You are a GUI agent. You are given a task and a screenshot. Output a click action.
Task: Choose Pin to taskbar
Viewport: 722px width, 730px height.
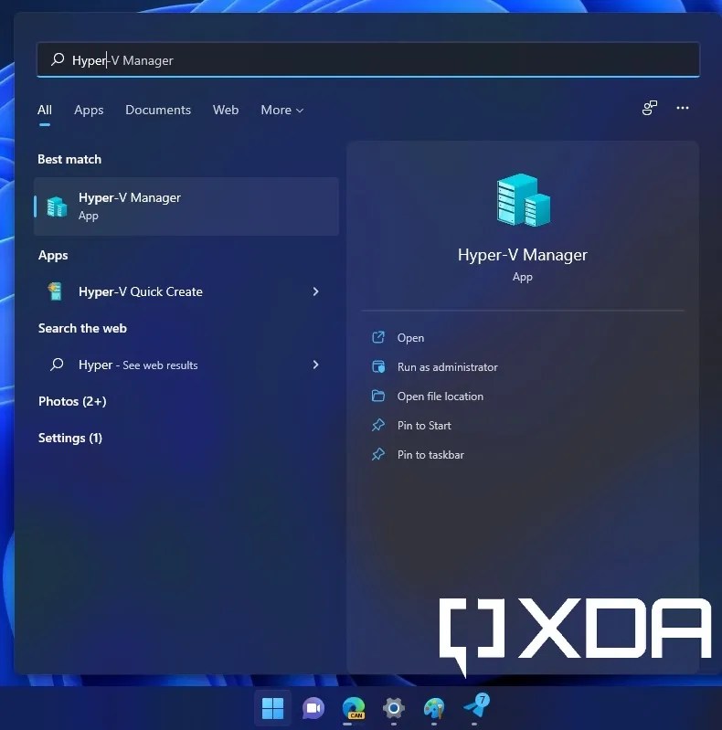[x=430, y=455]
